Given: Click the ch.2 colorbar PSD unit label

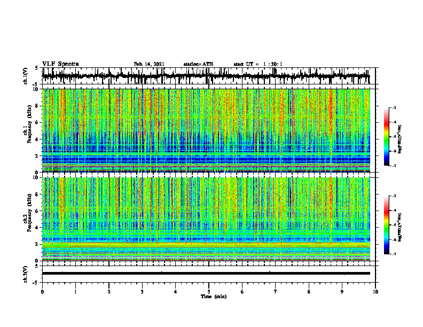Looking at the screenshot, I should (x=400, y=227).
